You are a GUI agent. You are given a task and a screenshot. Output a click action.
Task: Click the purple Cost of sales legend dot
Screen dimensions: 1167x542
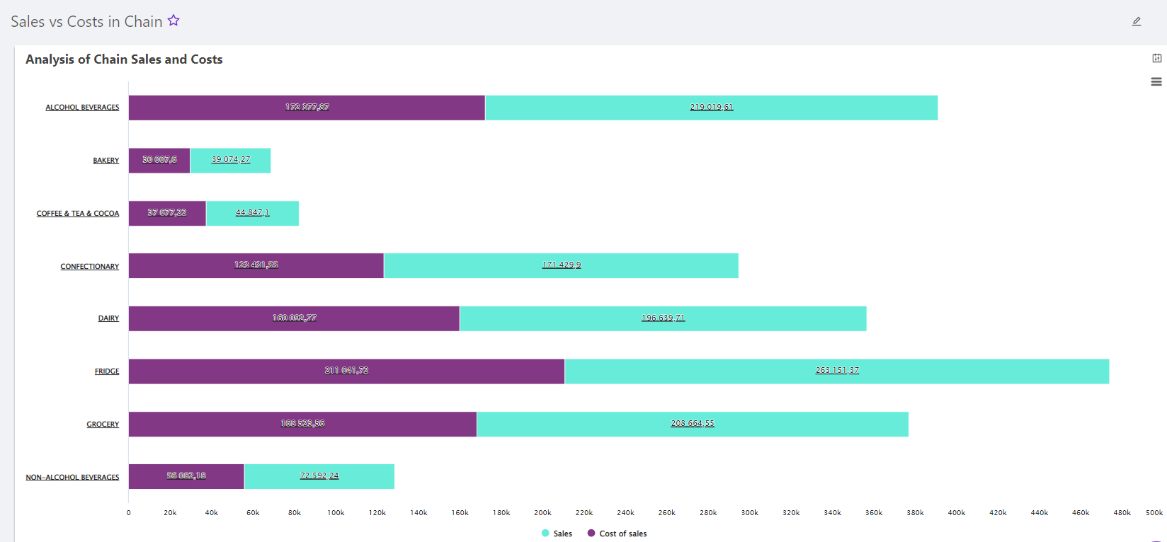591,533
